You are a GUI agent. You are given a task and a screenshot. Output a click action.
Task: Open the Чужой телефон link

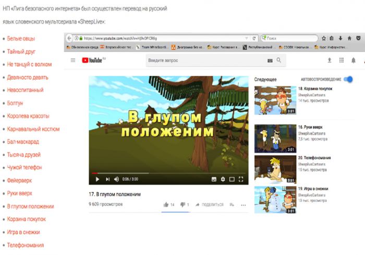point(25,168)
